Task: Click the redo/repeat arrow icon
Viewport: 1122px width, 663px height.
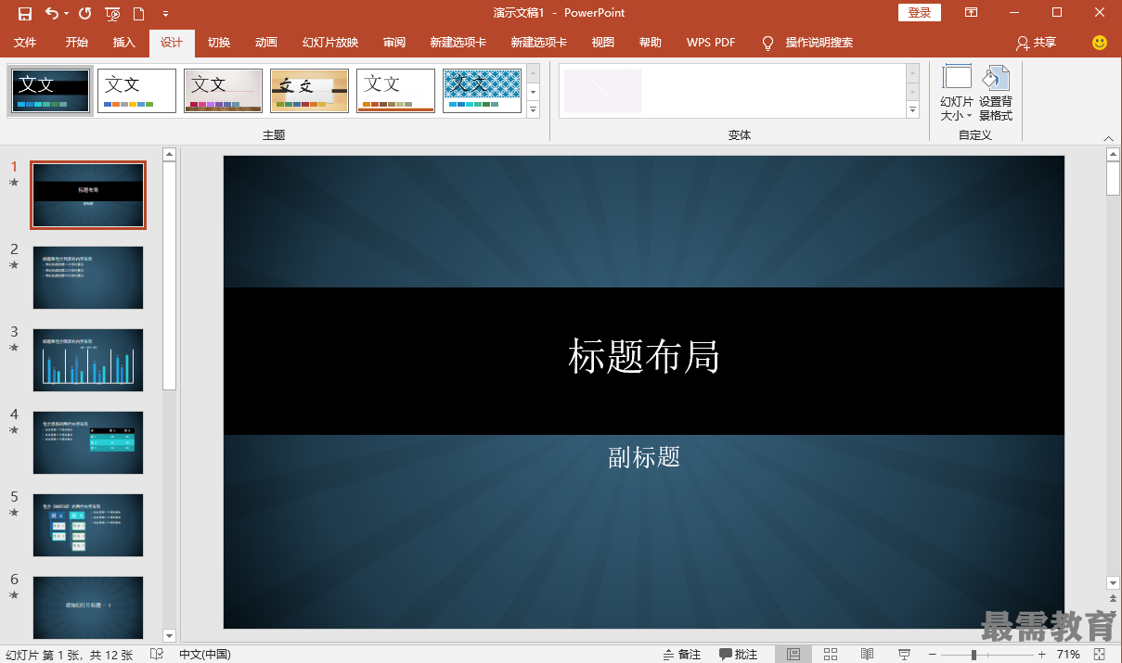Action: tap(84, 13)
